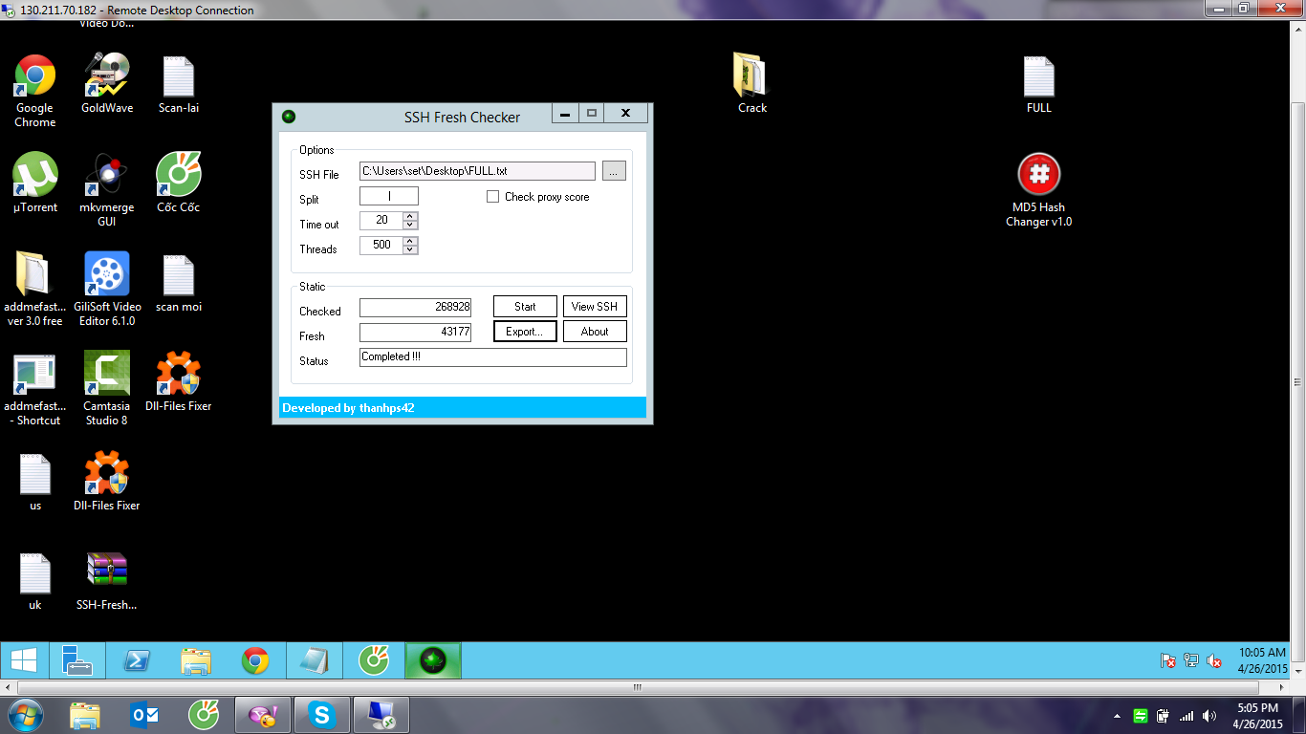Click the SSH-Fresh archive file icon
The height and width of the screenshot is (734, 1306).
[x=106, y=572]
